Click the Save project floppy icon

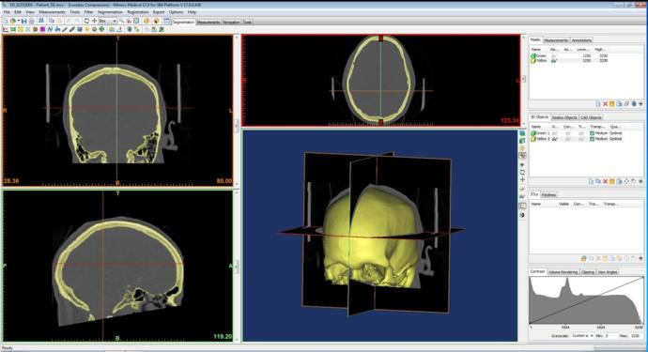pyautogui.click(x=24, y=21)
